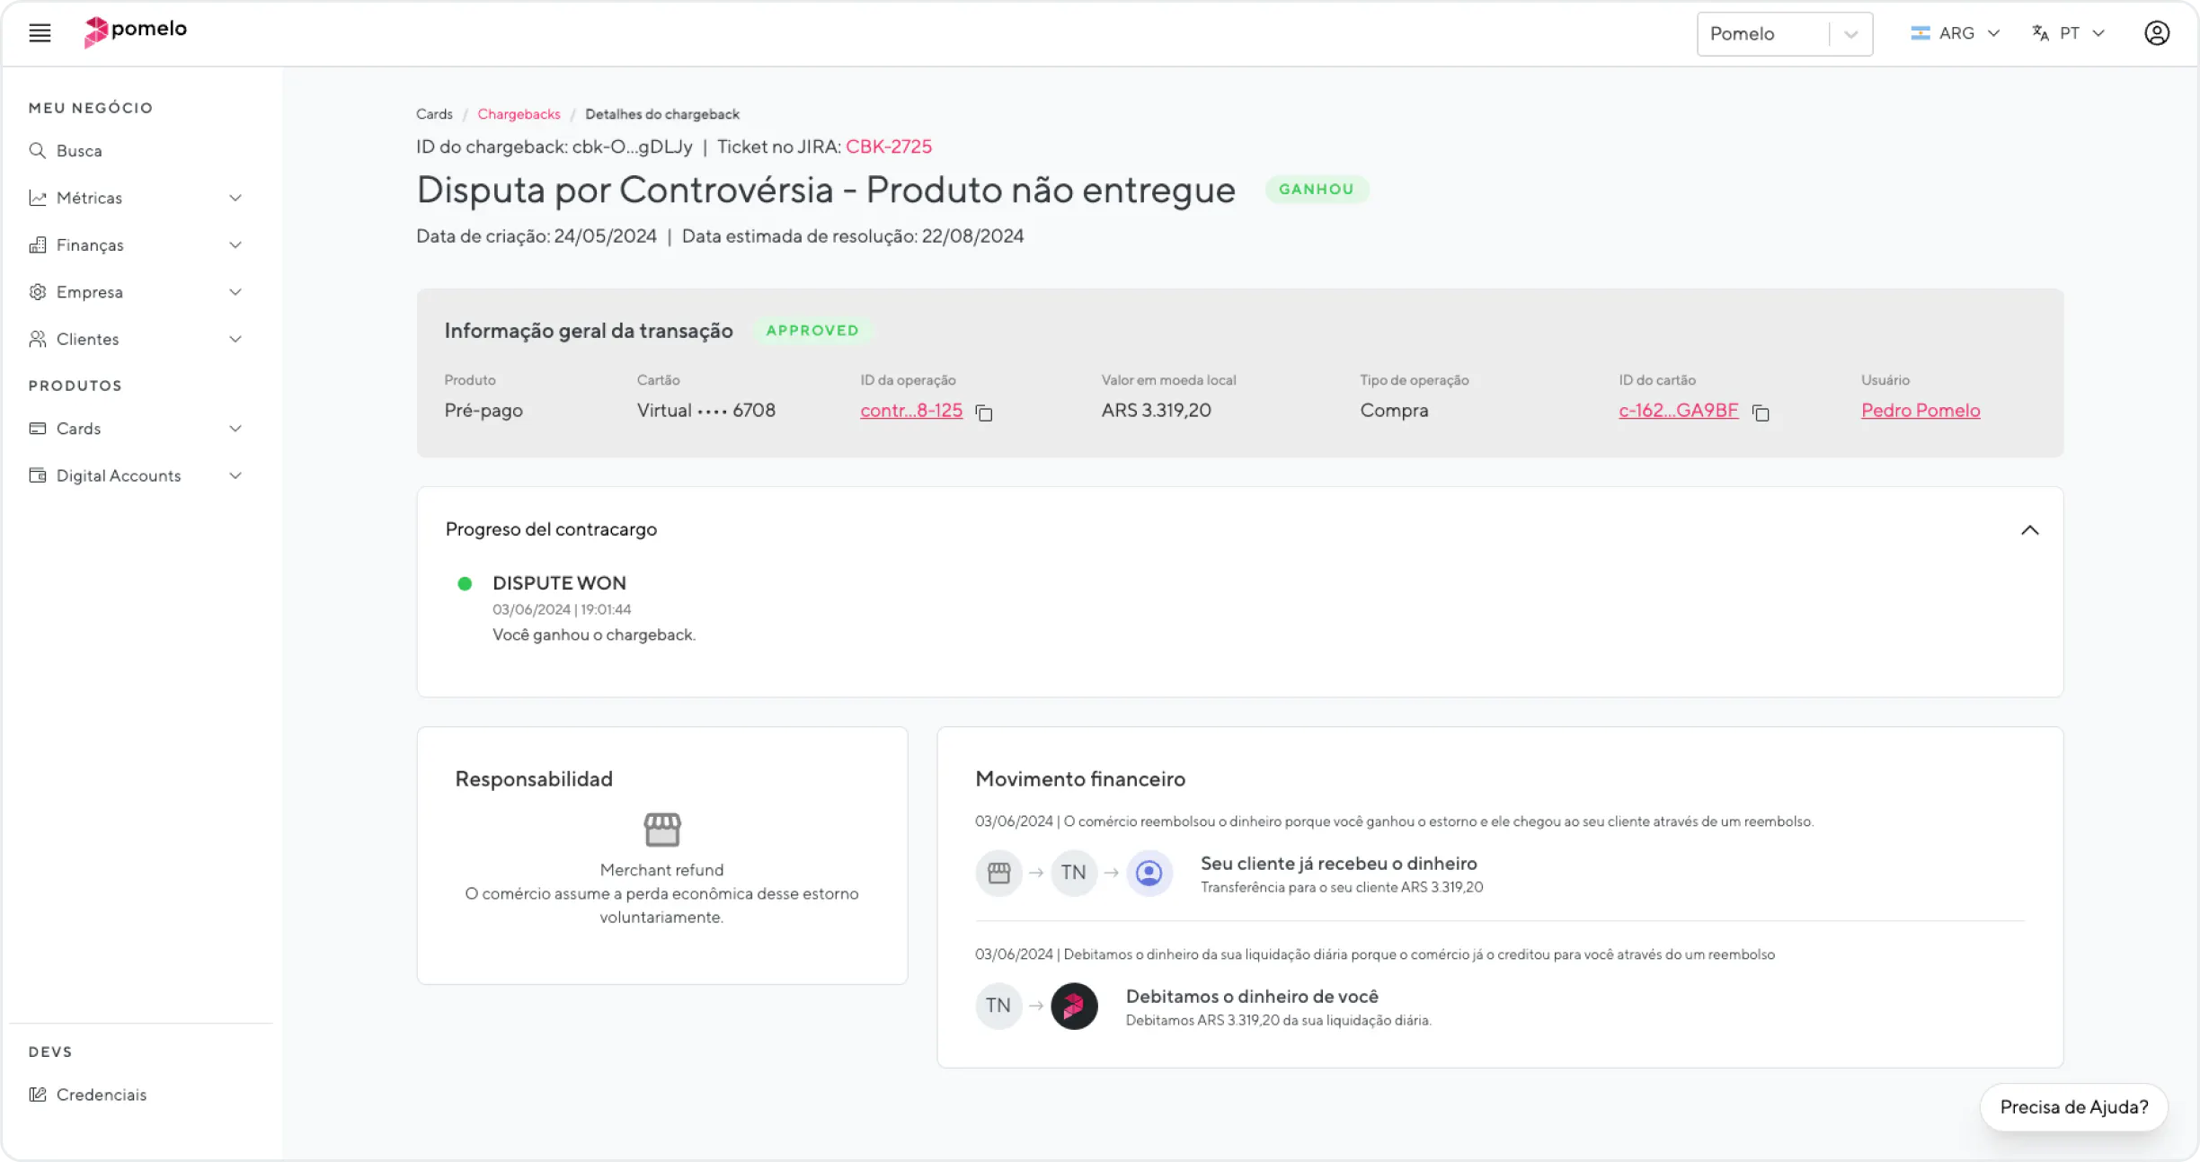Click the Busca search icon

tap(37, 151)
